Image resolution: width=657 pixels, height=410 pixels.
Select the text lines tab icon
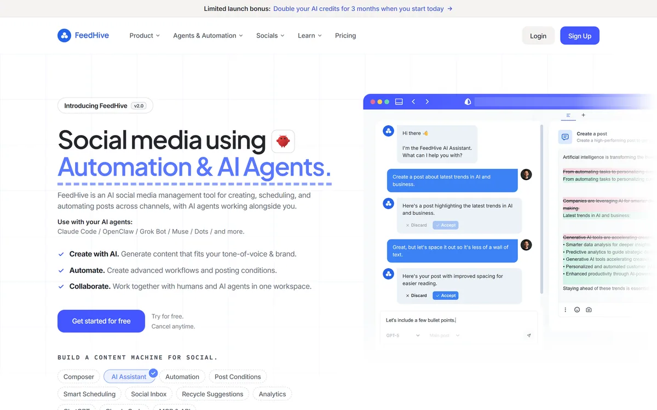tap(568, 115)
